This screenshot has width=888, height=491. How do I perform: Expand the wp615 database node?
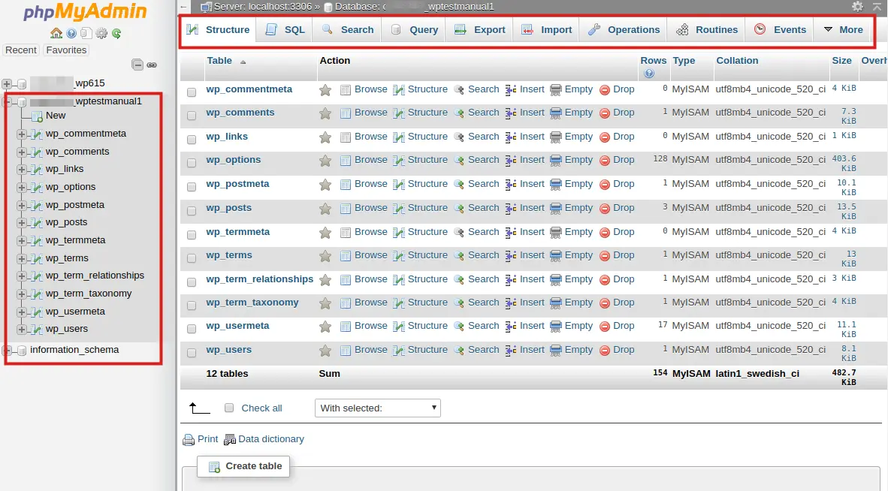[x=6, y=83]
